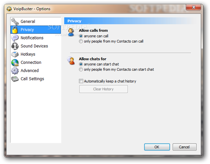Confirm settings with the OK button
Image resolution: width=210 pixels, height=164 pixels.
click(x=157, y=147)
